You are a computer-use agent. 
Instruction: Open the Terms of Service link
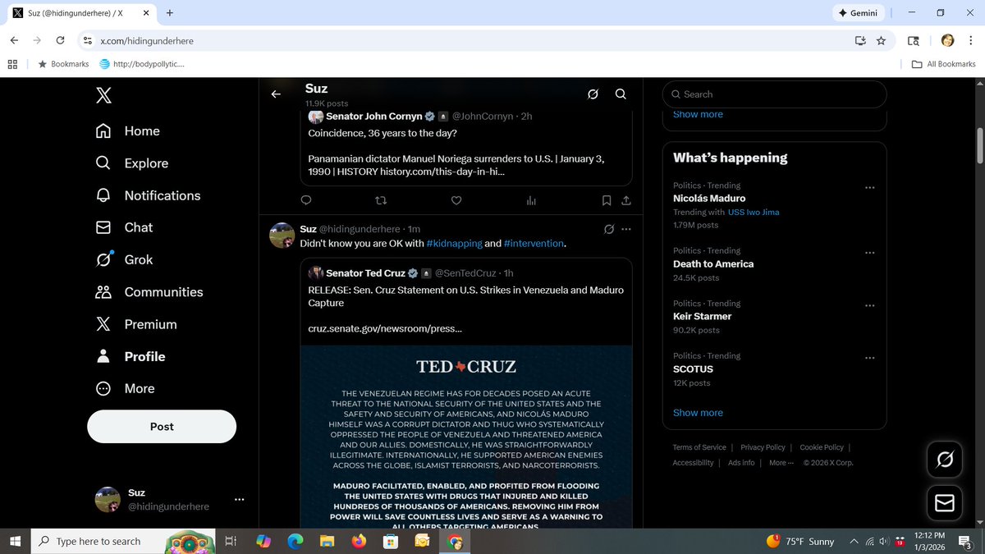pos(699,447)
